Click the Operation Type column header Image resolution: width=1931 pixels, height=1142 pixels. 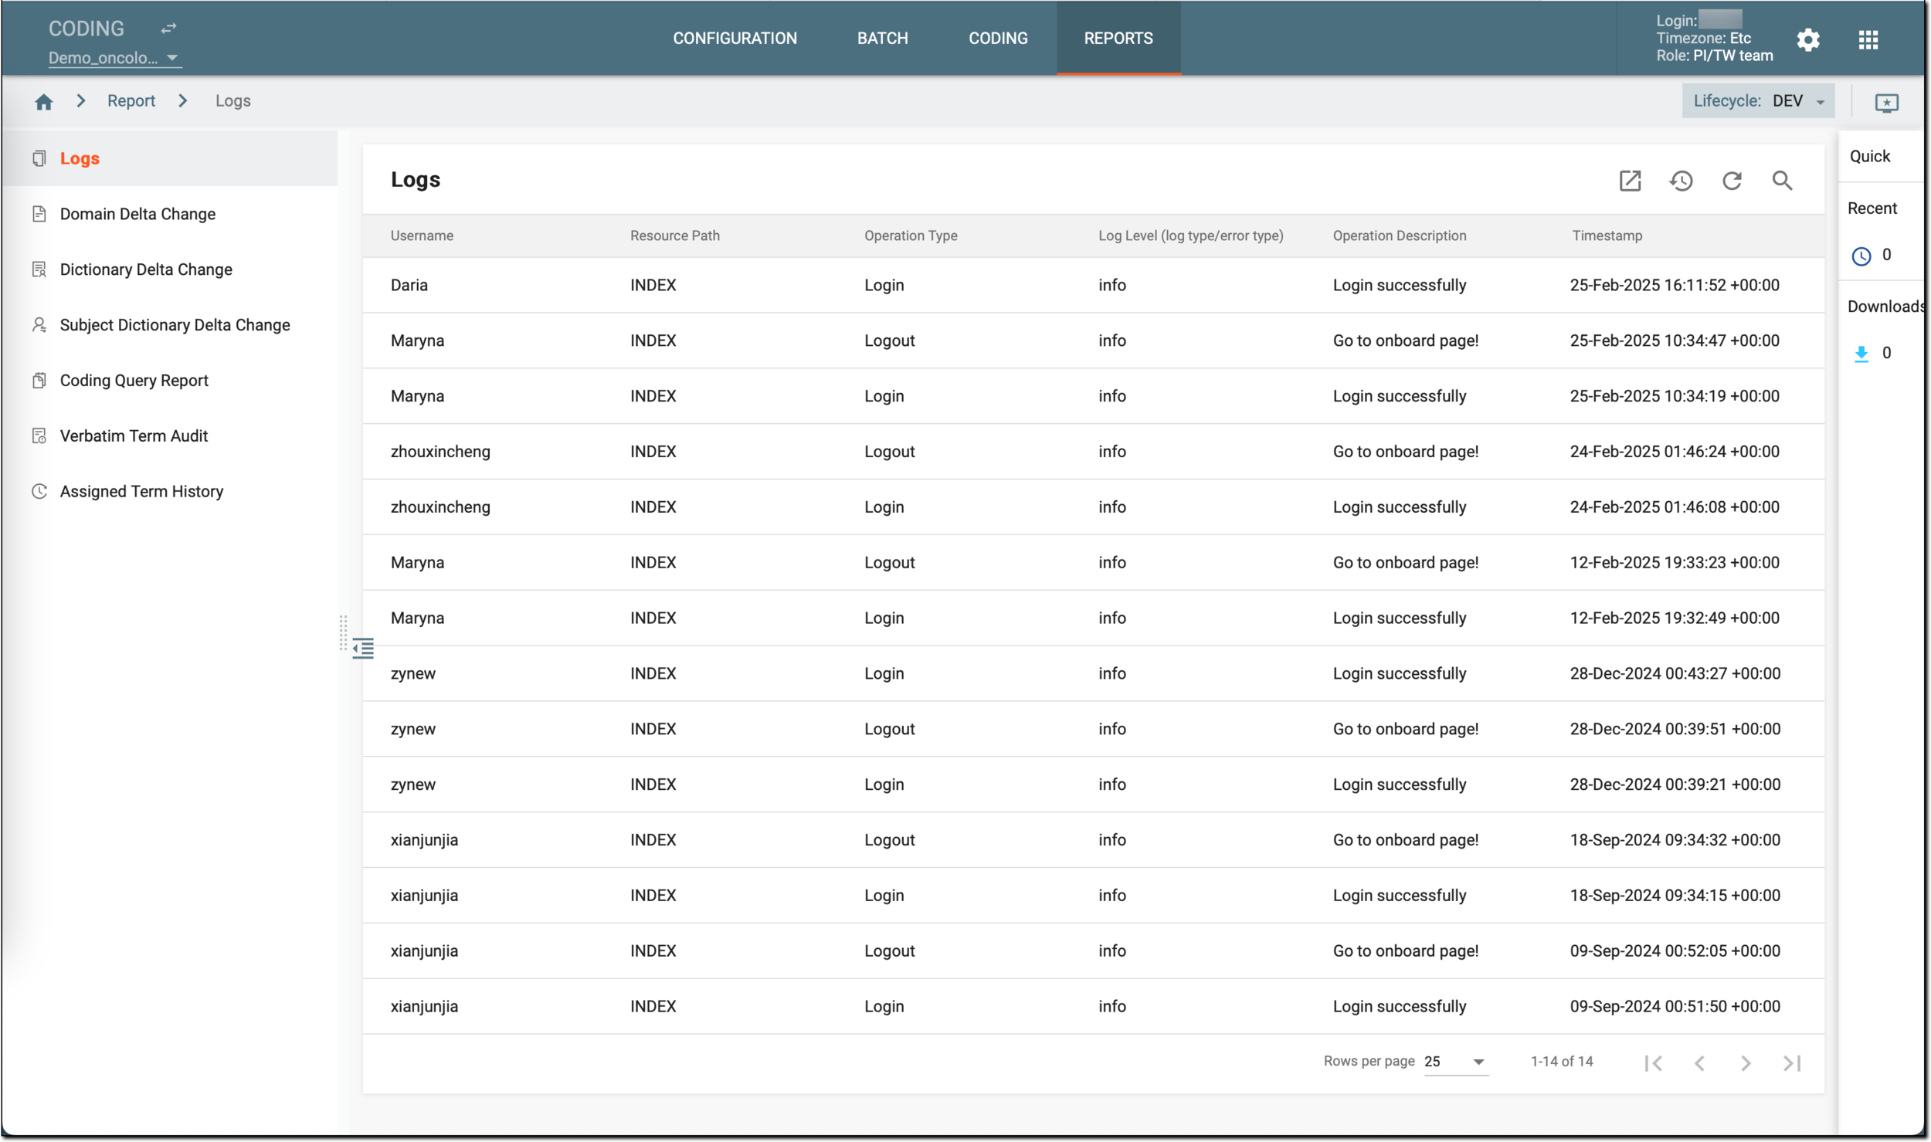pyautogui.click(x=911, y=236)
